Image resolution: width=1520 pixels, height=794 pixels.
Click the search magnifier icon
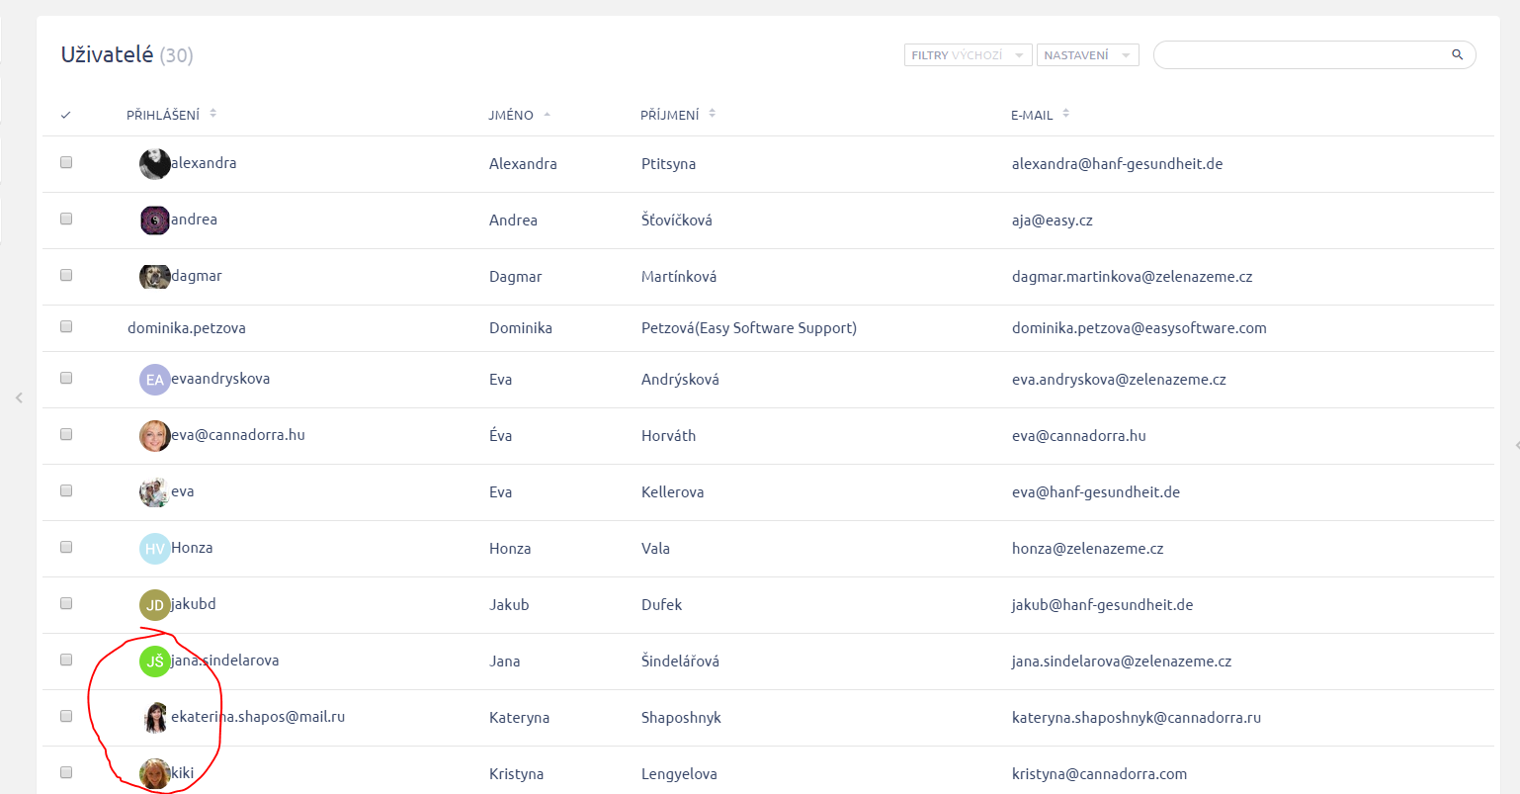pos(1457,55)
